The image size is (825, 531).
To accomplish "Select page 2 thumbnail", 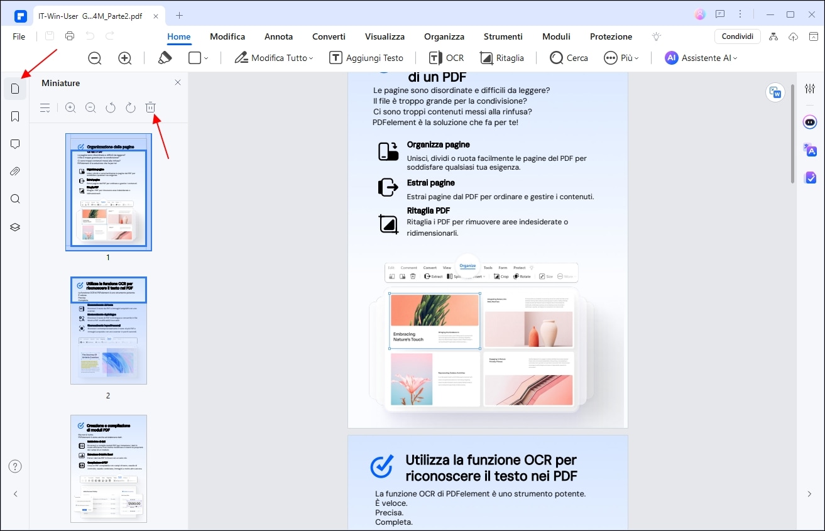I will click(108, 330).
